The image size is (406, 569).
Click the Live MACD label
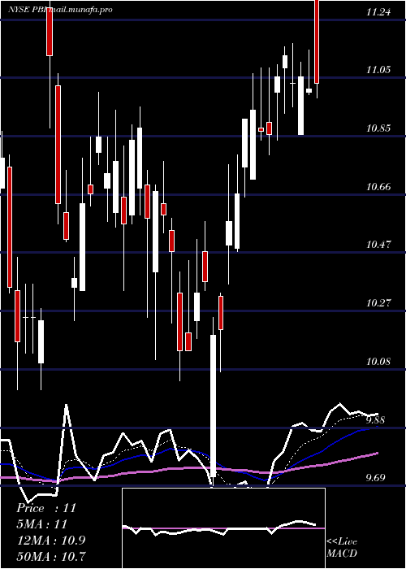click(342, 547)
